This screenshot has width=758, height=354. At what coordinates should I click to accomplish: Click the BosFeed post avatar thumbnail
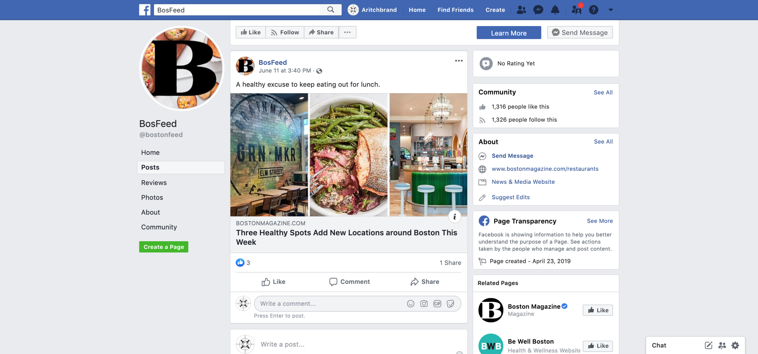coord(245,66)
